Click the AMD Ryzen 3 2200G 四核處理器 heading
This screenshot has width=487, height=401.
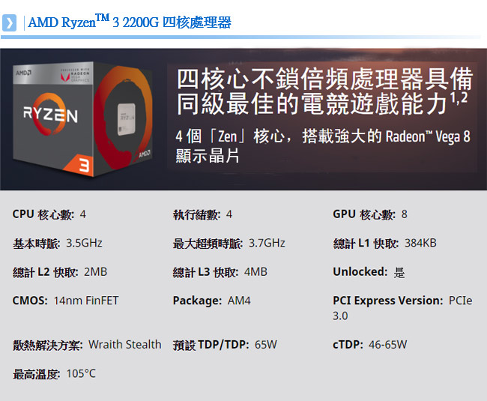[x=130, y=22]
